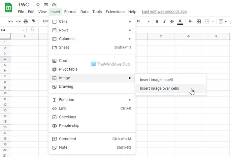The image size is (231, 157).
Task: Star the TWC spreadsheet
Action: coord(38,5)
